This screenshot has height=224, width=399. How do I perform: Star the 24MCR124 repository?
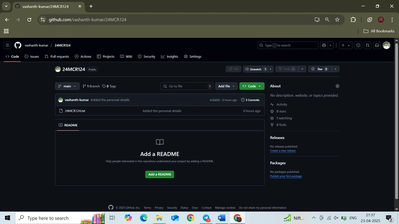[320, 69]
